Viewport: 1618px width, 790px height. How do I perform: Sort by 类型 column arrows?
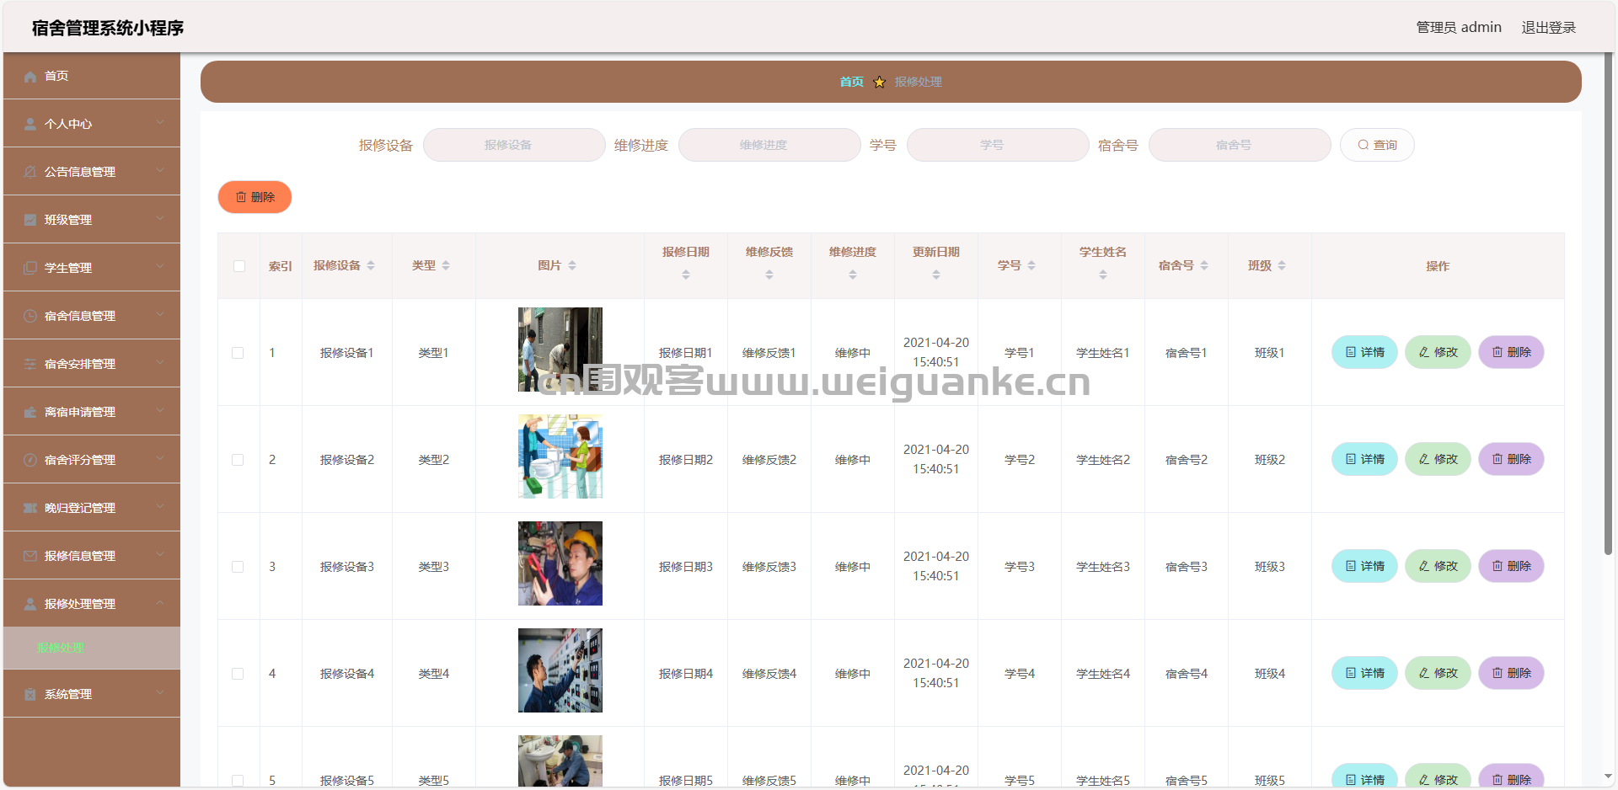[x=446, y=266]
